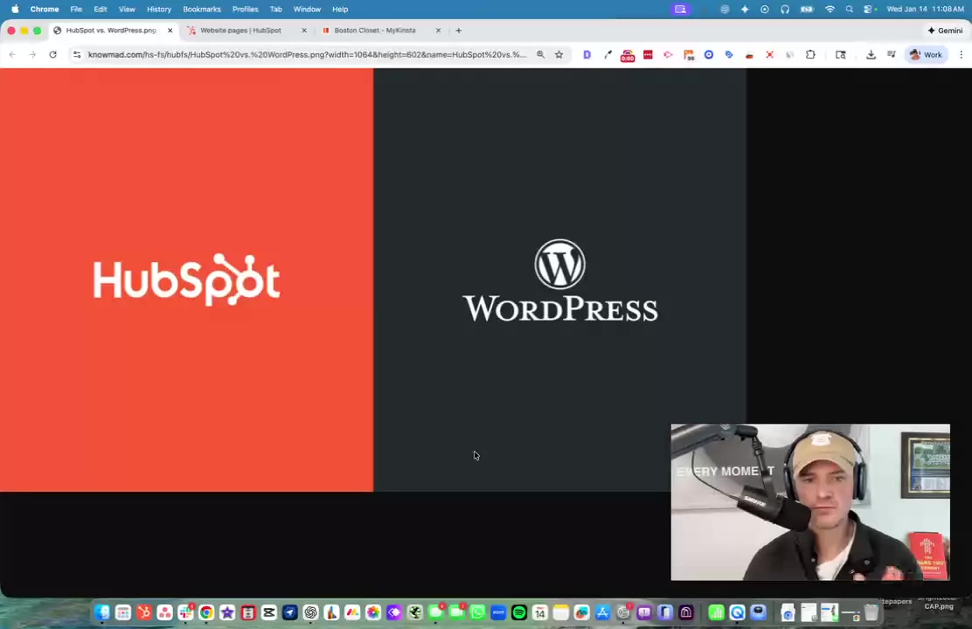Viewport: 972px width, 629px height.
Task: Open Chrome three-dot menu
Action: tap(961, 54)
